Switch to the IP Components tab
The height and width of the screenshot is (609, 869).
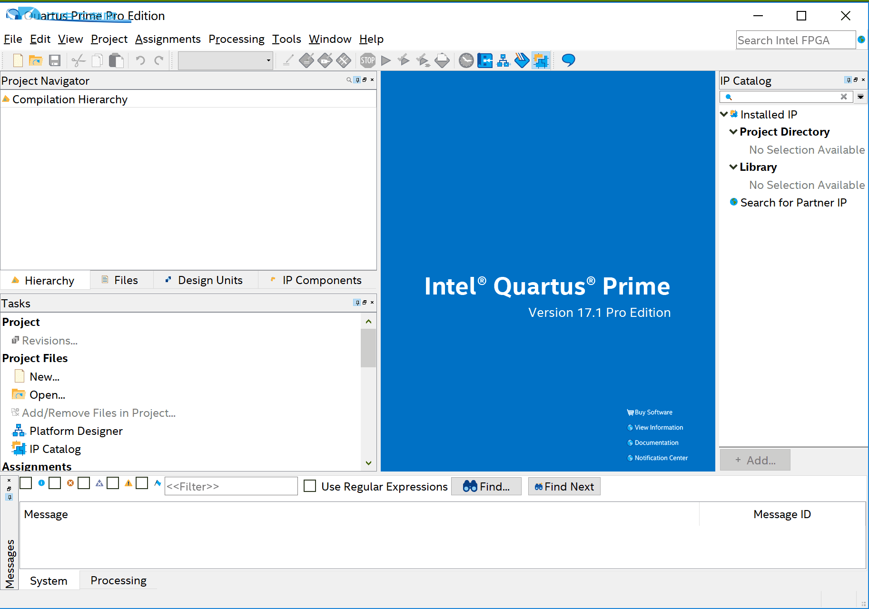316,280
